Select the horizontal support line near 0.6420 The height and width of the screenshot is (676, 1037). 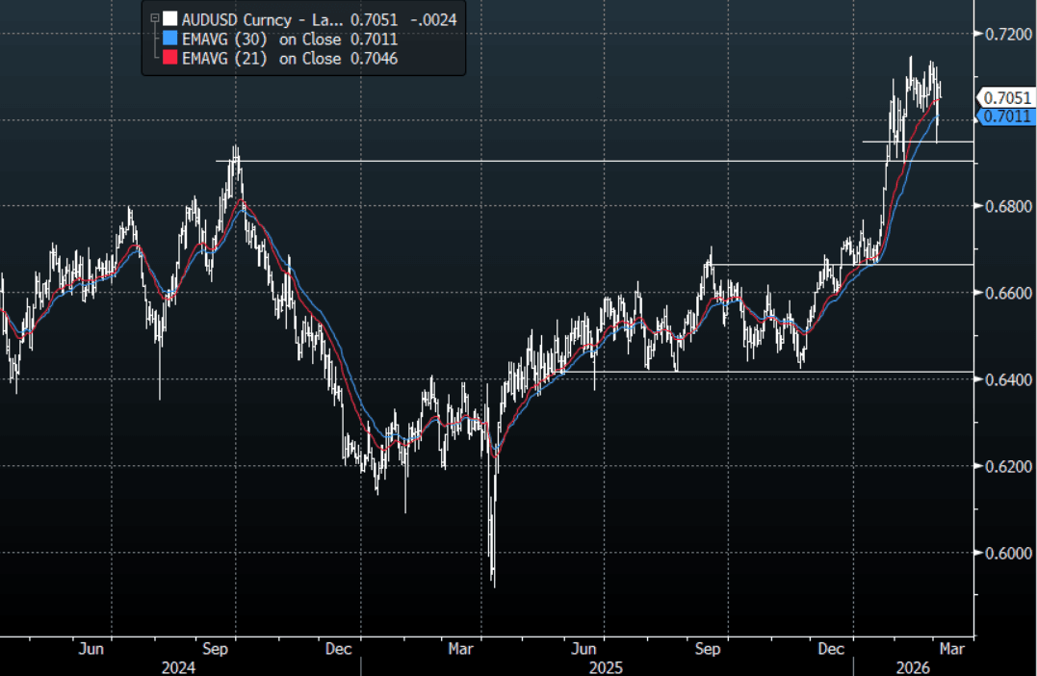[770, 371]
